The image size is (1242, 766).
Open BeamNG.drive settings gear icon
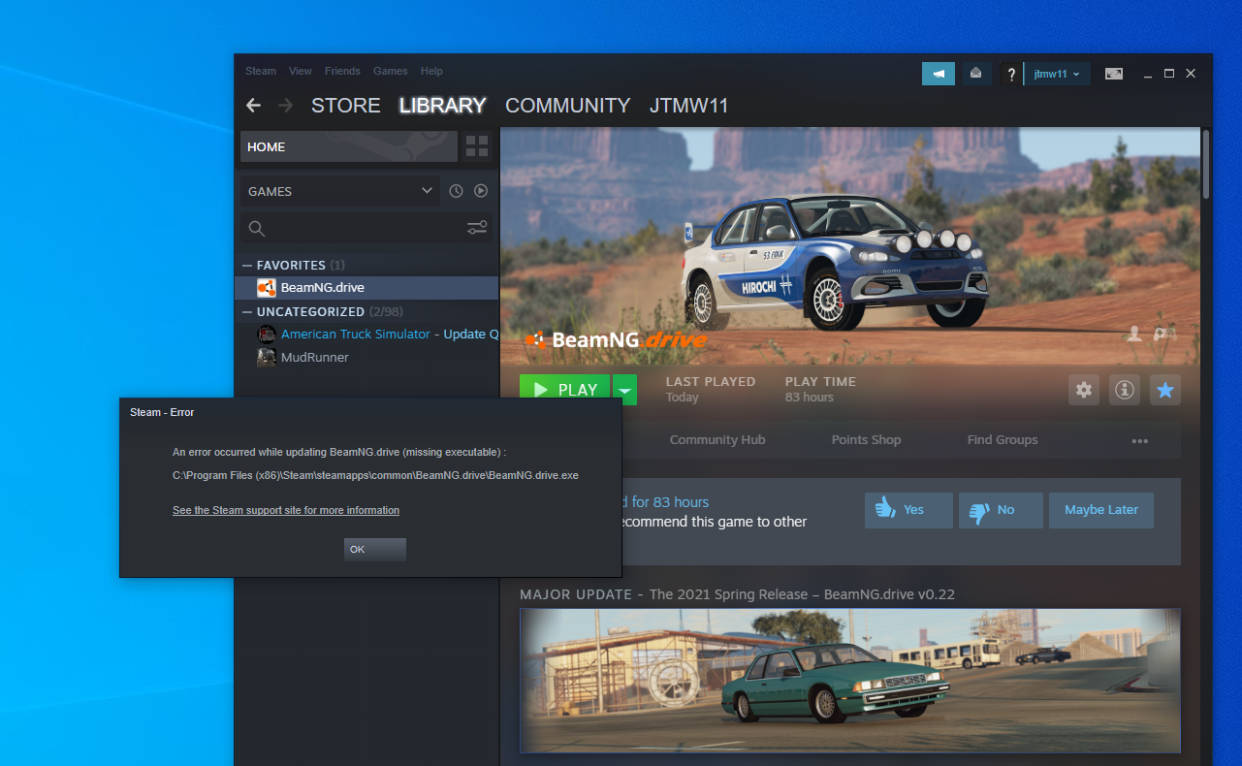pyautogui.click(x=1084, y=390)
